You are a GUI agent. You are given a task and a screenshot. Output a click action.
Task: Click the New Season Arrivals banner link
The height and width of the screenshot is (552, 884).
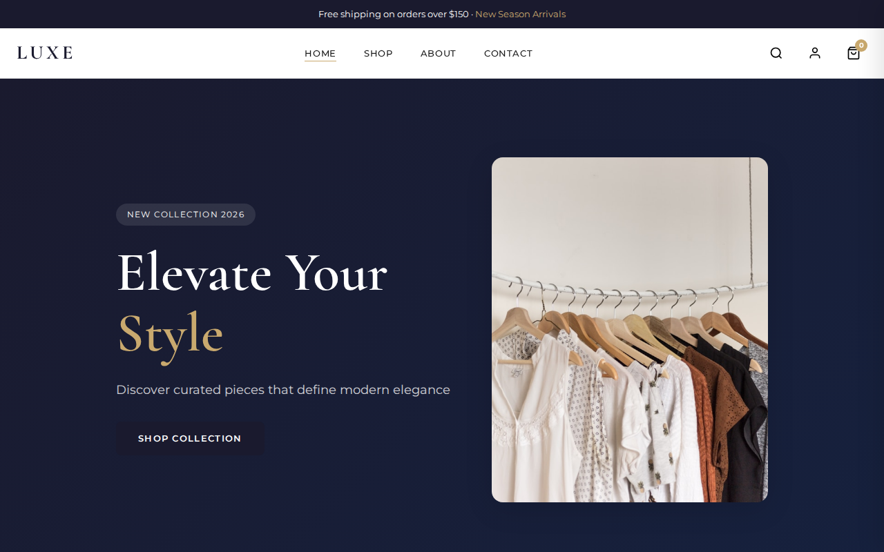[x=520, y=14]
